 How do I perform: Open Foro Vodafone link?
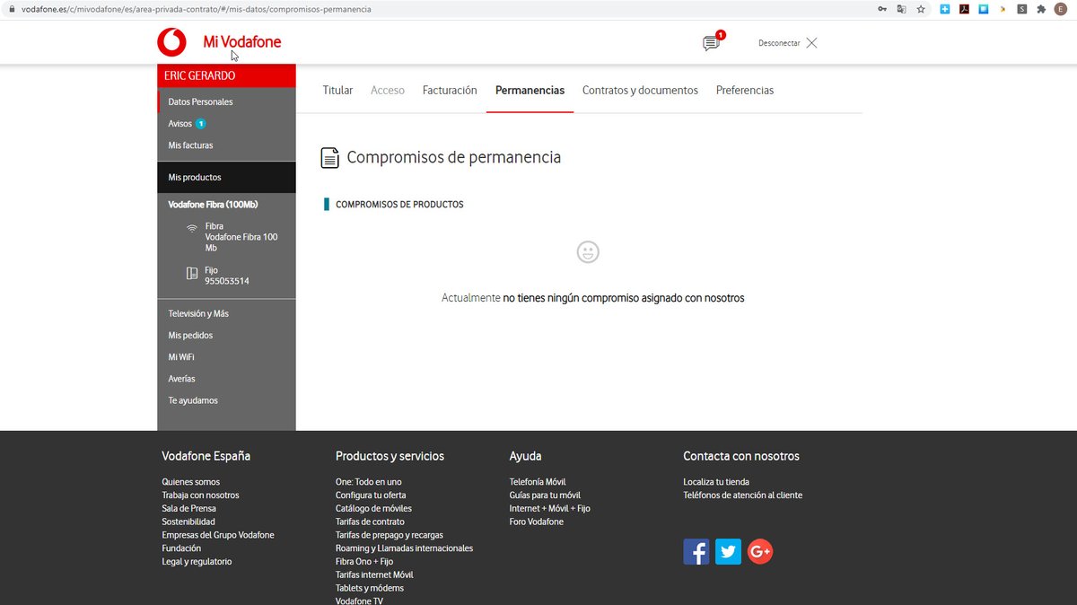537,522
